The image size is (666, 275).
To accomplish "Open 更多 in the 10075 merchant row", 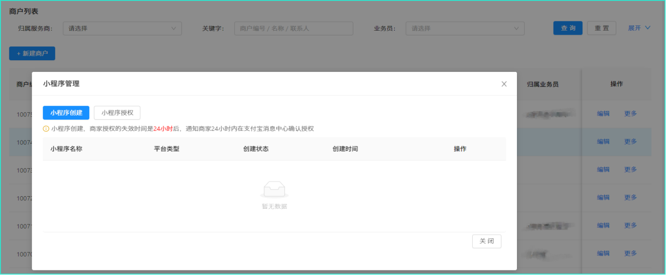I will coord(630,114).
